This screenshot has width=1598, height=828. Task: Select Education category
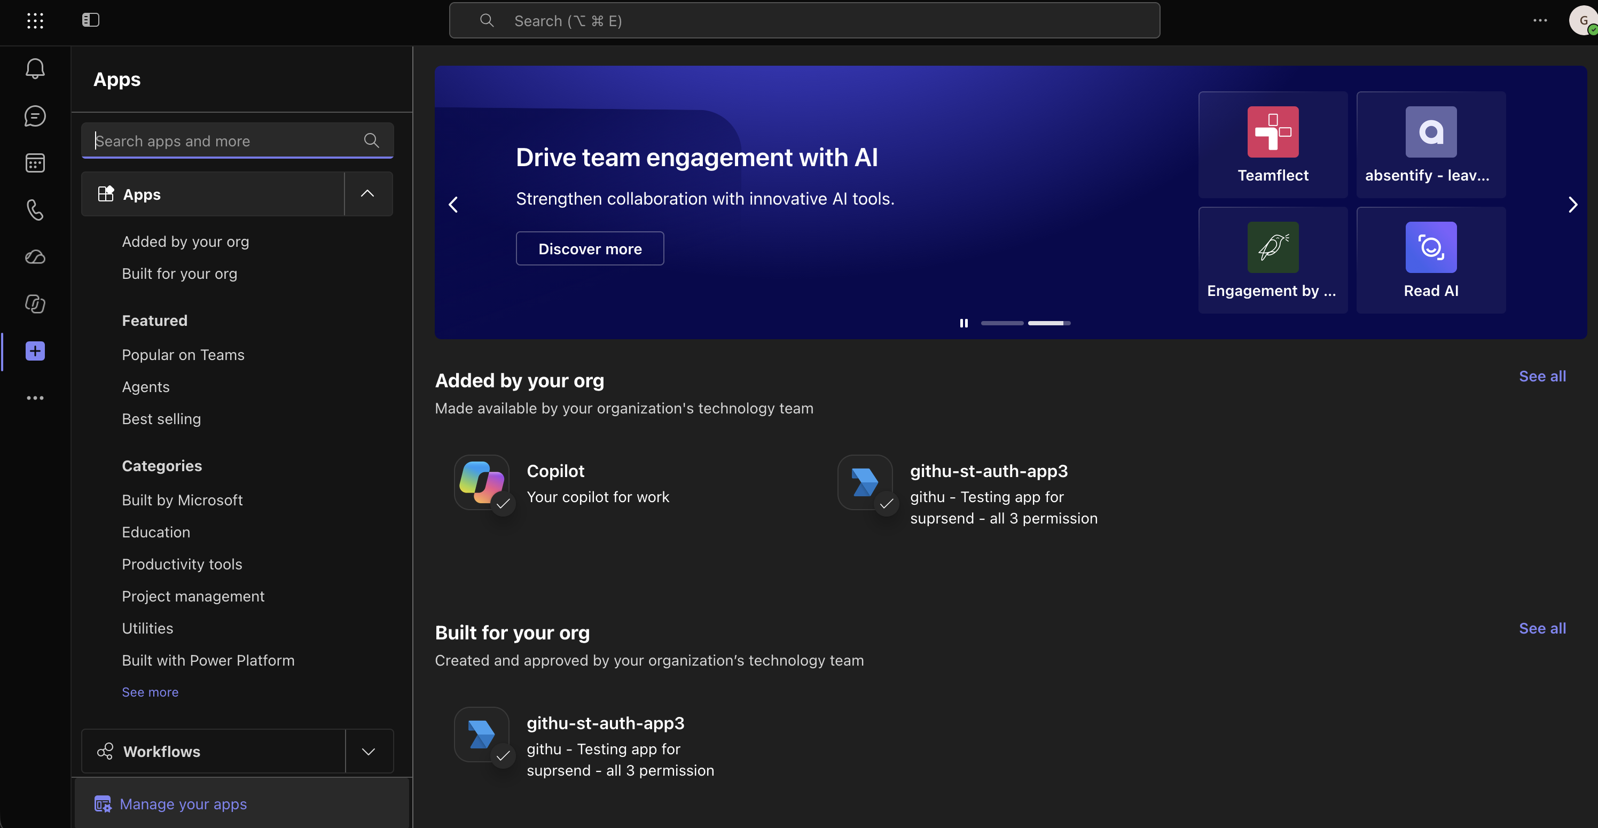coord(156,532)
